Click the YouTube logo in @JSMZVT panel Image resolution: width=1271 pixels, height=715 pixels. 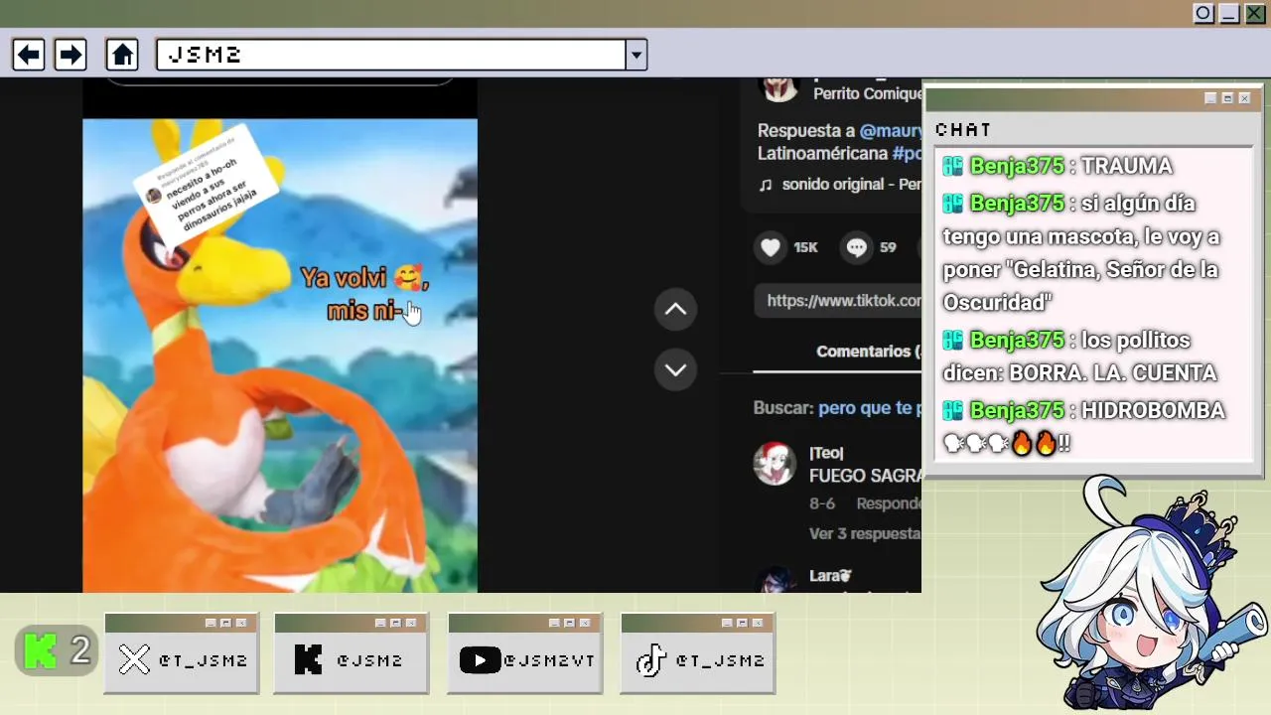480,660
